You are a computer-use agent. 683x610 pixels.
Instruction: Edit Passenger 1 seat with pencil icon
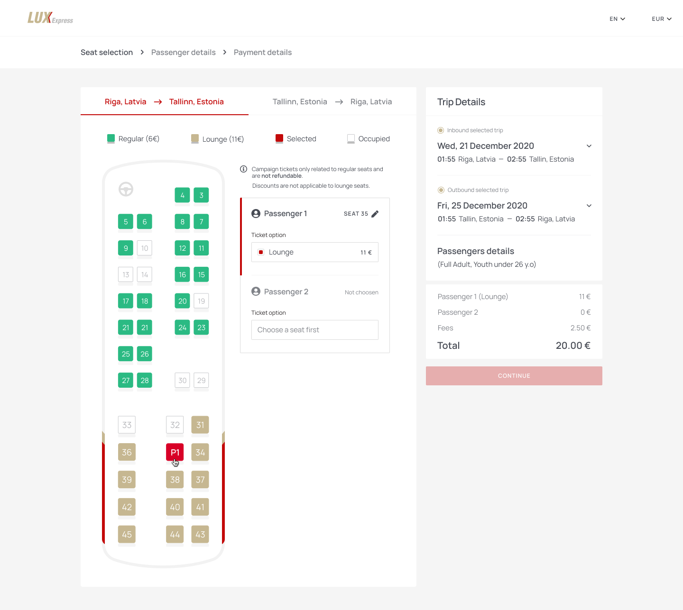coord(375,214)
